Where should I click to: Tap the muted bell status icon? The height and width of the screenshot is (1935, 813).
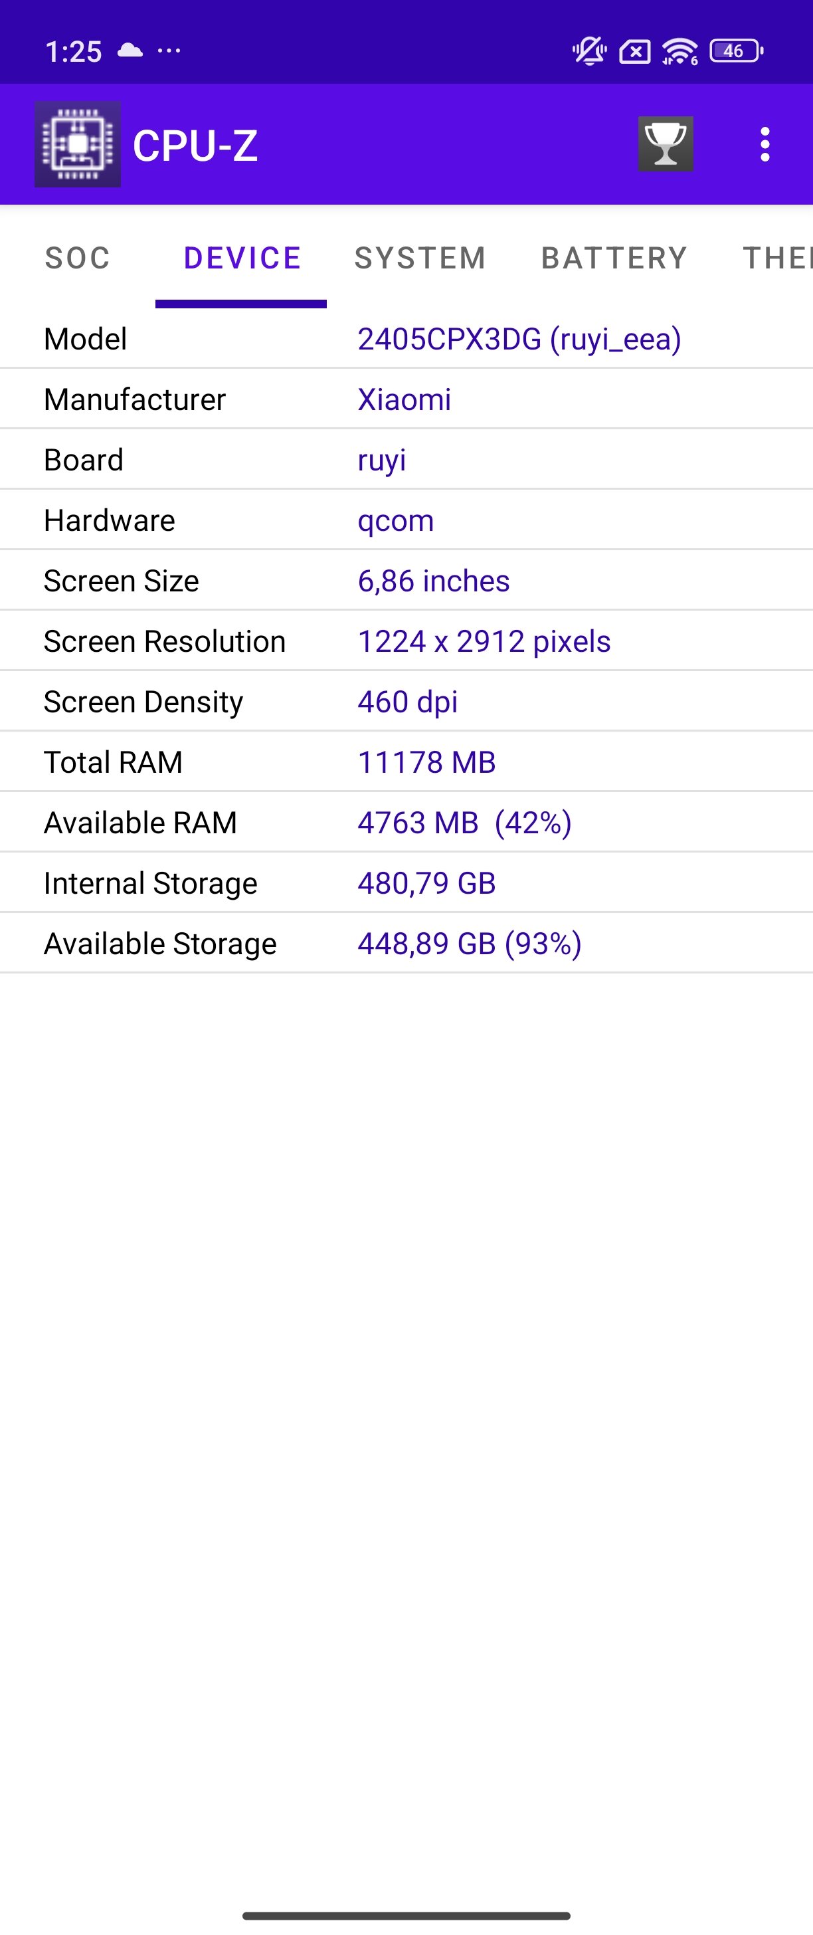coord(589,51)
